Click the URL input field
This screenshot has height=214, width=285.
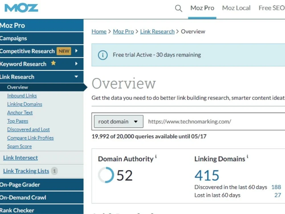tap(215, 121)
